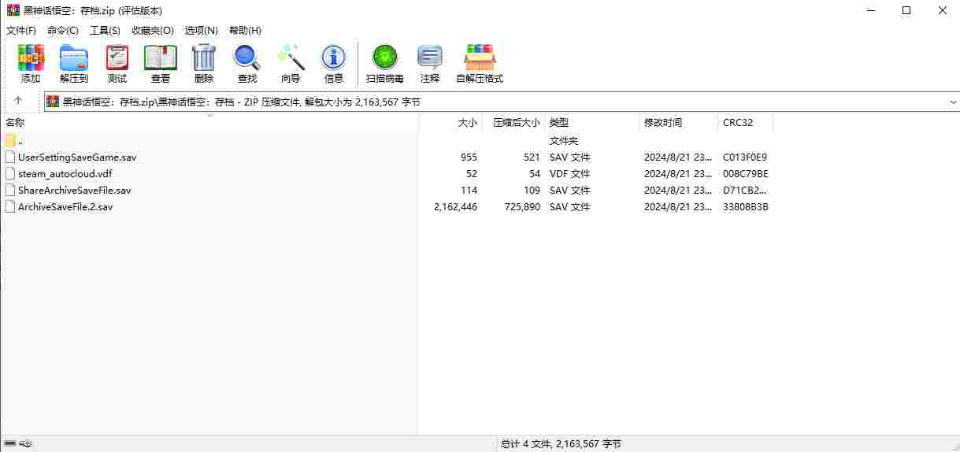Click size value 2,162,446

455,206
